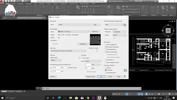Open the mm units dropdown in Plot scale
177x100 pixels.
point(95,65)
